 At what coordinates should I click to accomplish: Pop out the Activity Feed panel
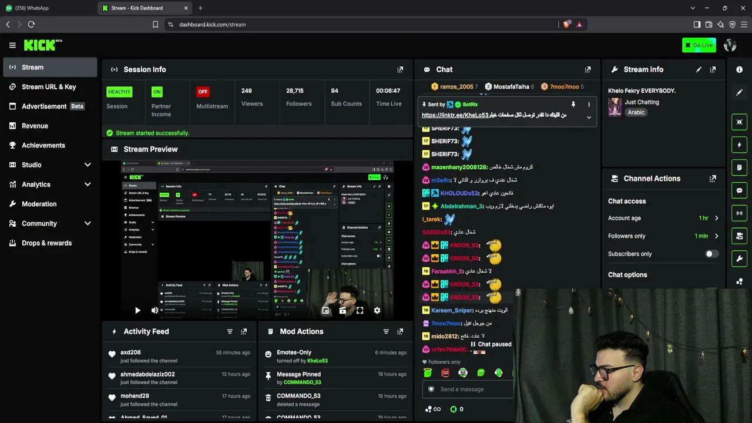244,331
